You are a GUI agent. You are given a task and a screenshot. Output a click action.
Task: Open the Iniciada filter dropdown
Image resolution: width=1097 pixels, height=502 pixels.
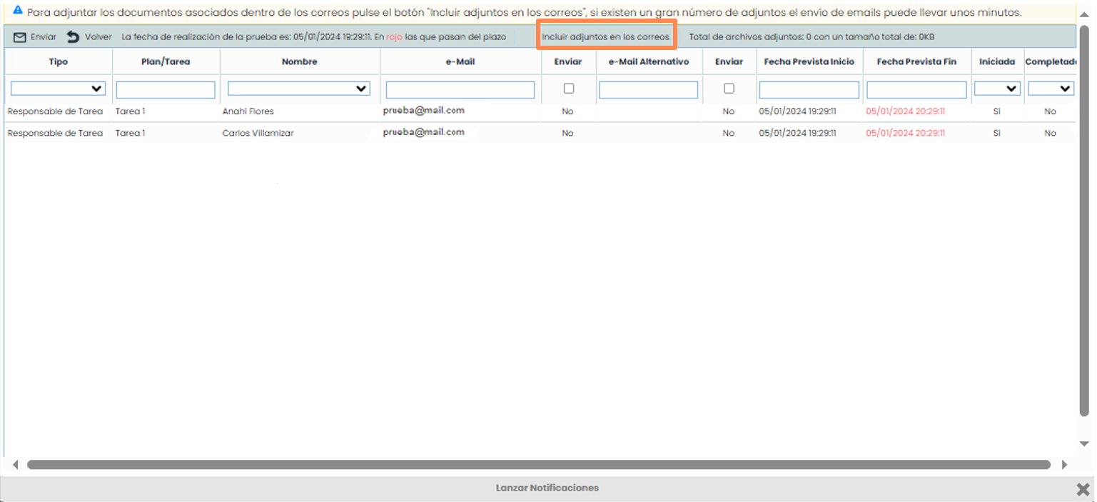997,88
